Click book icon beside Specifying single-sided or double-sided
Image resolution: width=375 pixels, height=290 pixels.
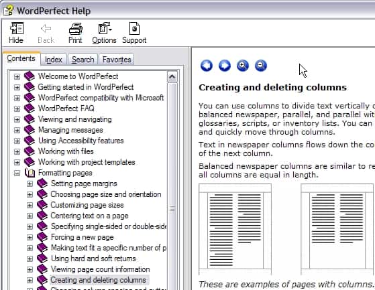tap(42, 226)
